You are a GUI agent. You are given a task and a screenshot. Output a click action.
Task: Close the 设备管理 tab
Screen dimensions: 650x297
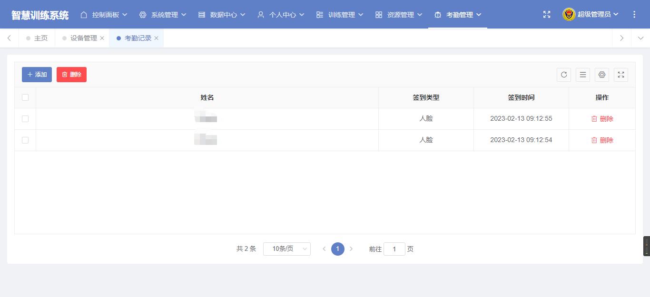[x=102, y=38]
